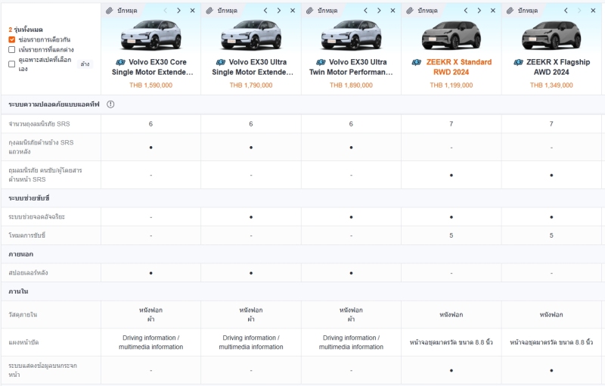Click EV badge icon next to EX30 Ultra Twin Motor
This screenshot has width=605, height=386.
tap(321, 62)
